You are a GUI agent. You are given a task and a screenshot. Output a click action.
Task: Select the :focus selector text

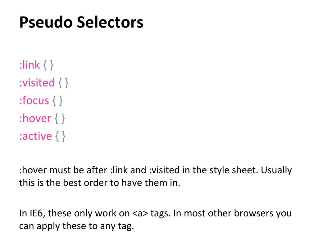[34, 101]
